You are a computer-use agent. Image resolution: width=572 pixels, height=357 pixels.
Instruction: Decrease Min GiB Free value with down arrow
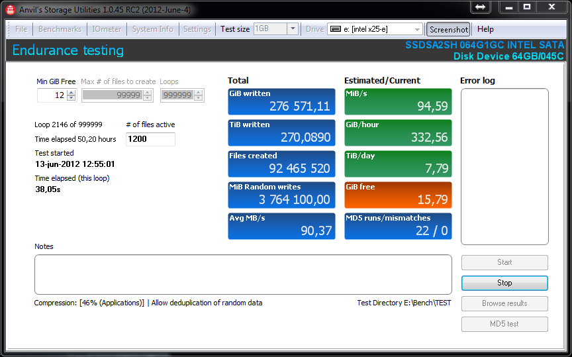71,98
